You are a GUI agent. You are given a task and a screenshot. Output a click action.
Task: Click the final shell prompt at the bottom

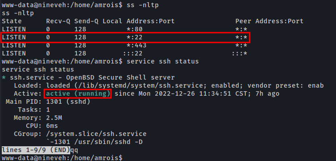tap(62, 158)
